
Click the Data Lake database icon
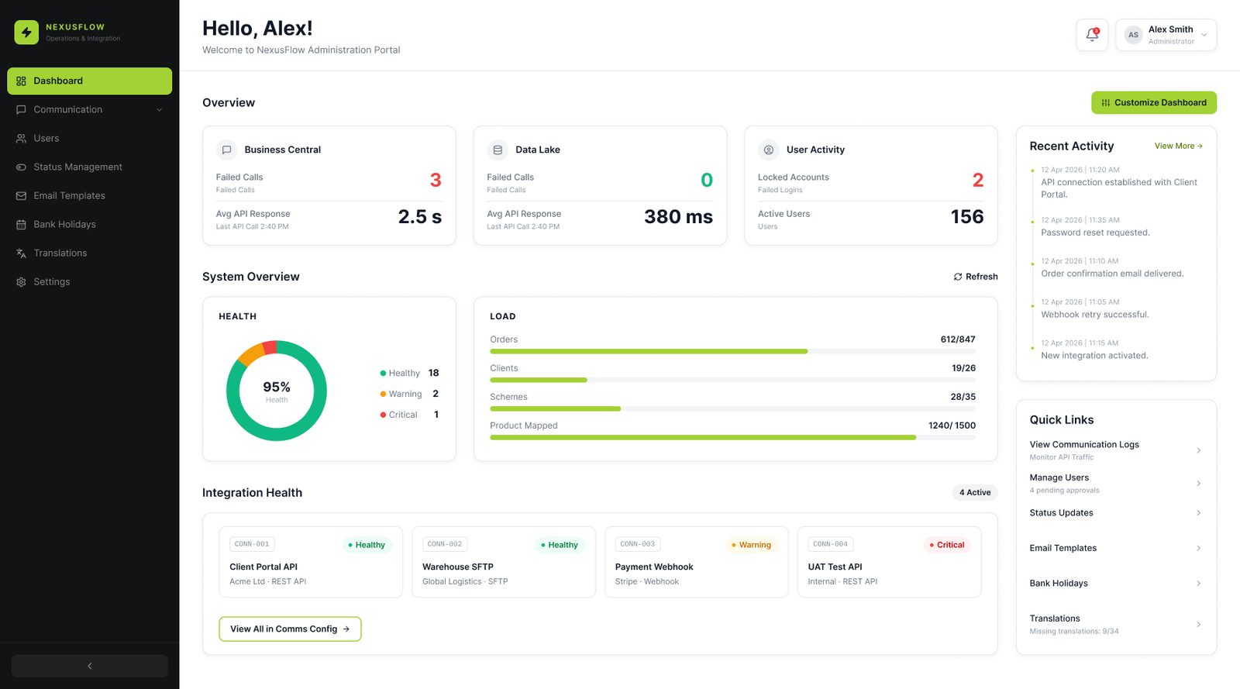tap(498, 150)
